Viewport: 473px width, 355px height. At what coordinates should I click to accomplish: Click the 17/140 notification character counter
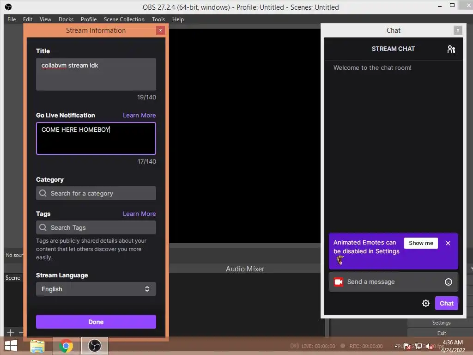click(146, 161)
